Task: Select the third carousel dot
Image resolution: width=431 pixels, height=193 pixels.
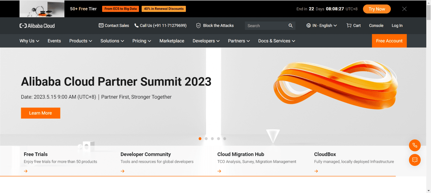Action: tap(212, 139)
